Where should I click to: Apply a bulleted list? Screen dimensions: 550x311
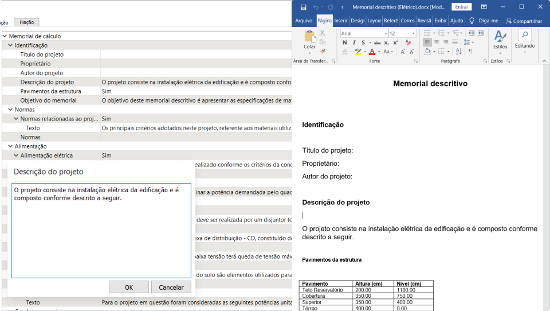(427, 33)
